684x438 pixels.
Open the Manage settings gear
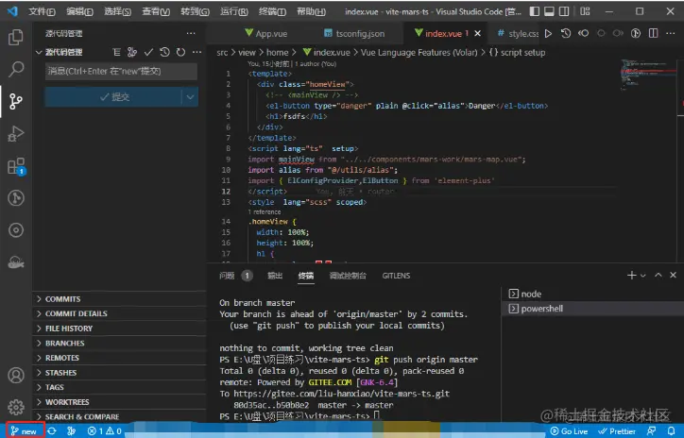coord(16,407)
